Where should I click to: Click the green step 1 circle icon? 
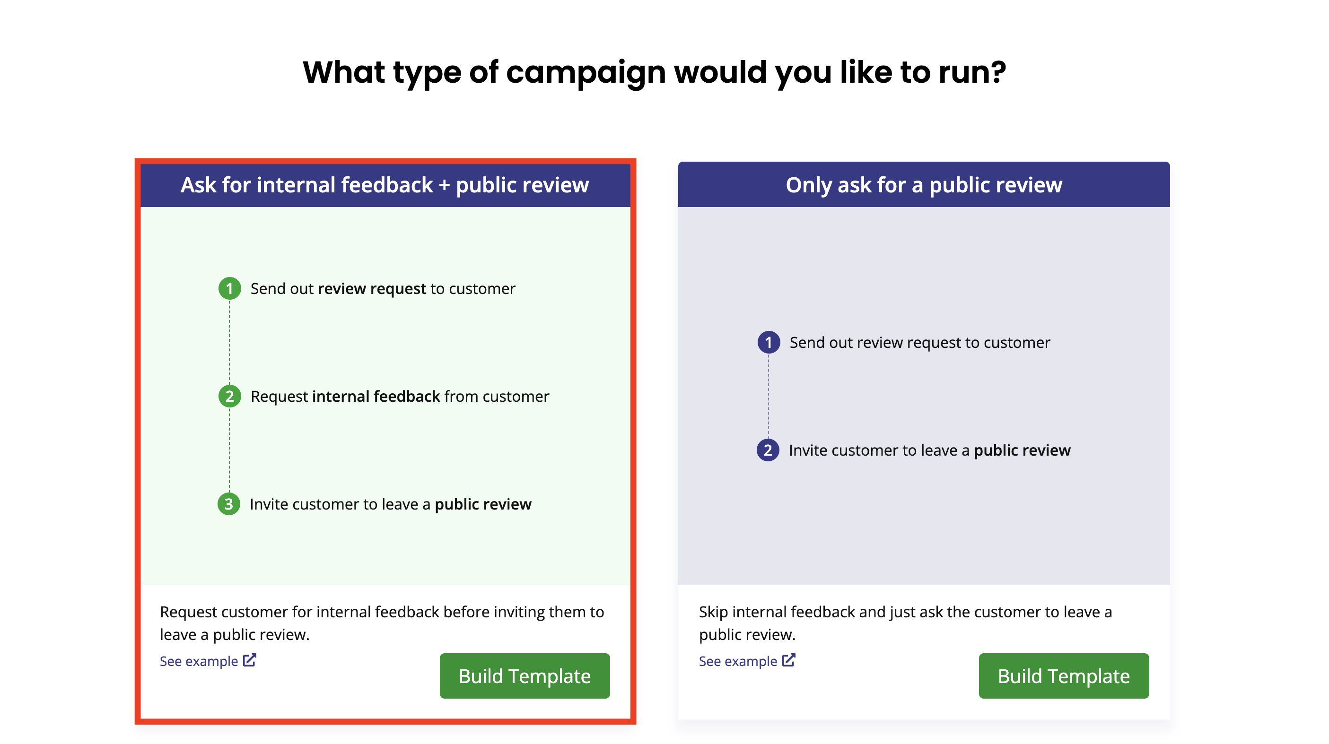tap(229, 288)
